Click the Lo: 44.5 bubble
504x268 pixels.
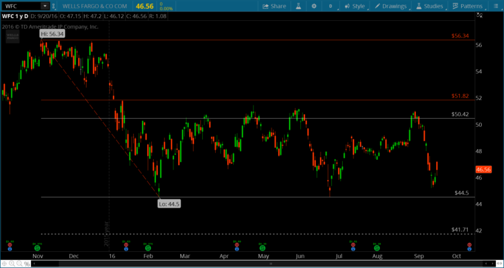click(169, 204)
